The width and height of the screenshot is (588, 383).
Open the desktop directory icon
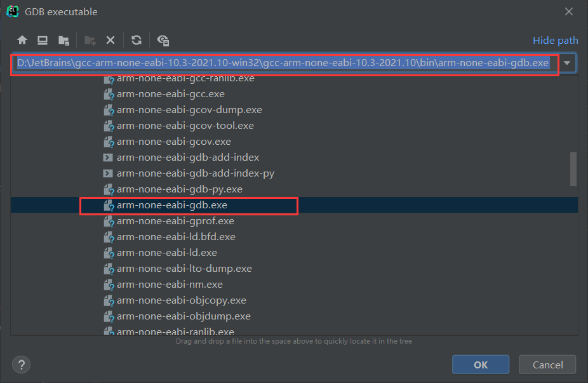click(x=43, y=40)
